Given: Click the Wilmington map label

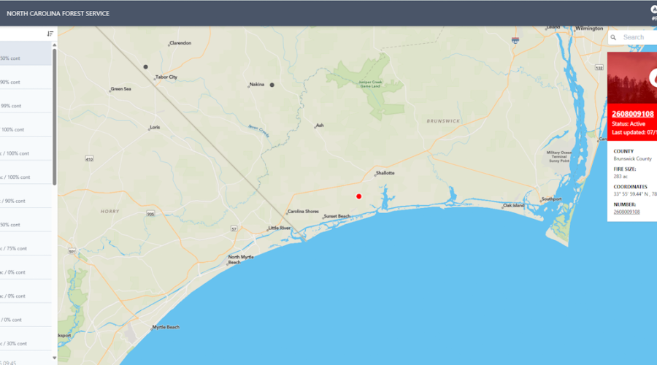Looking at the screenshot, I should click(x=589, y=28).
